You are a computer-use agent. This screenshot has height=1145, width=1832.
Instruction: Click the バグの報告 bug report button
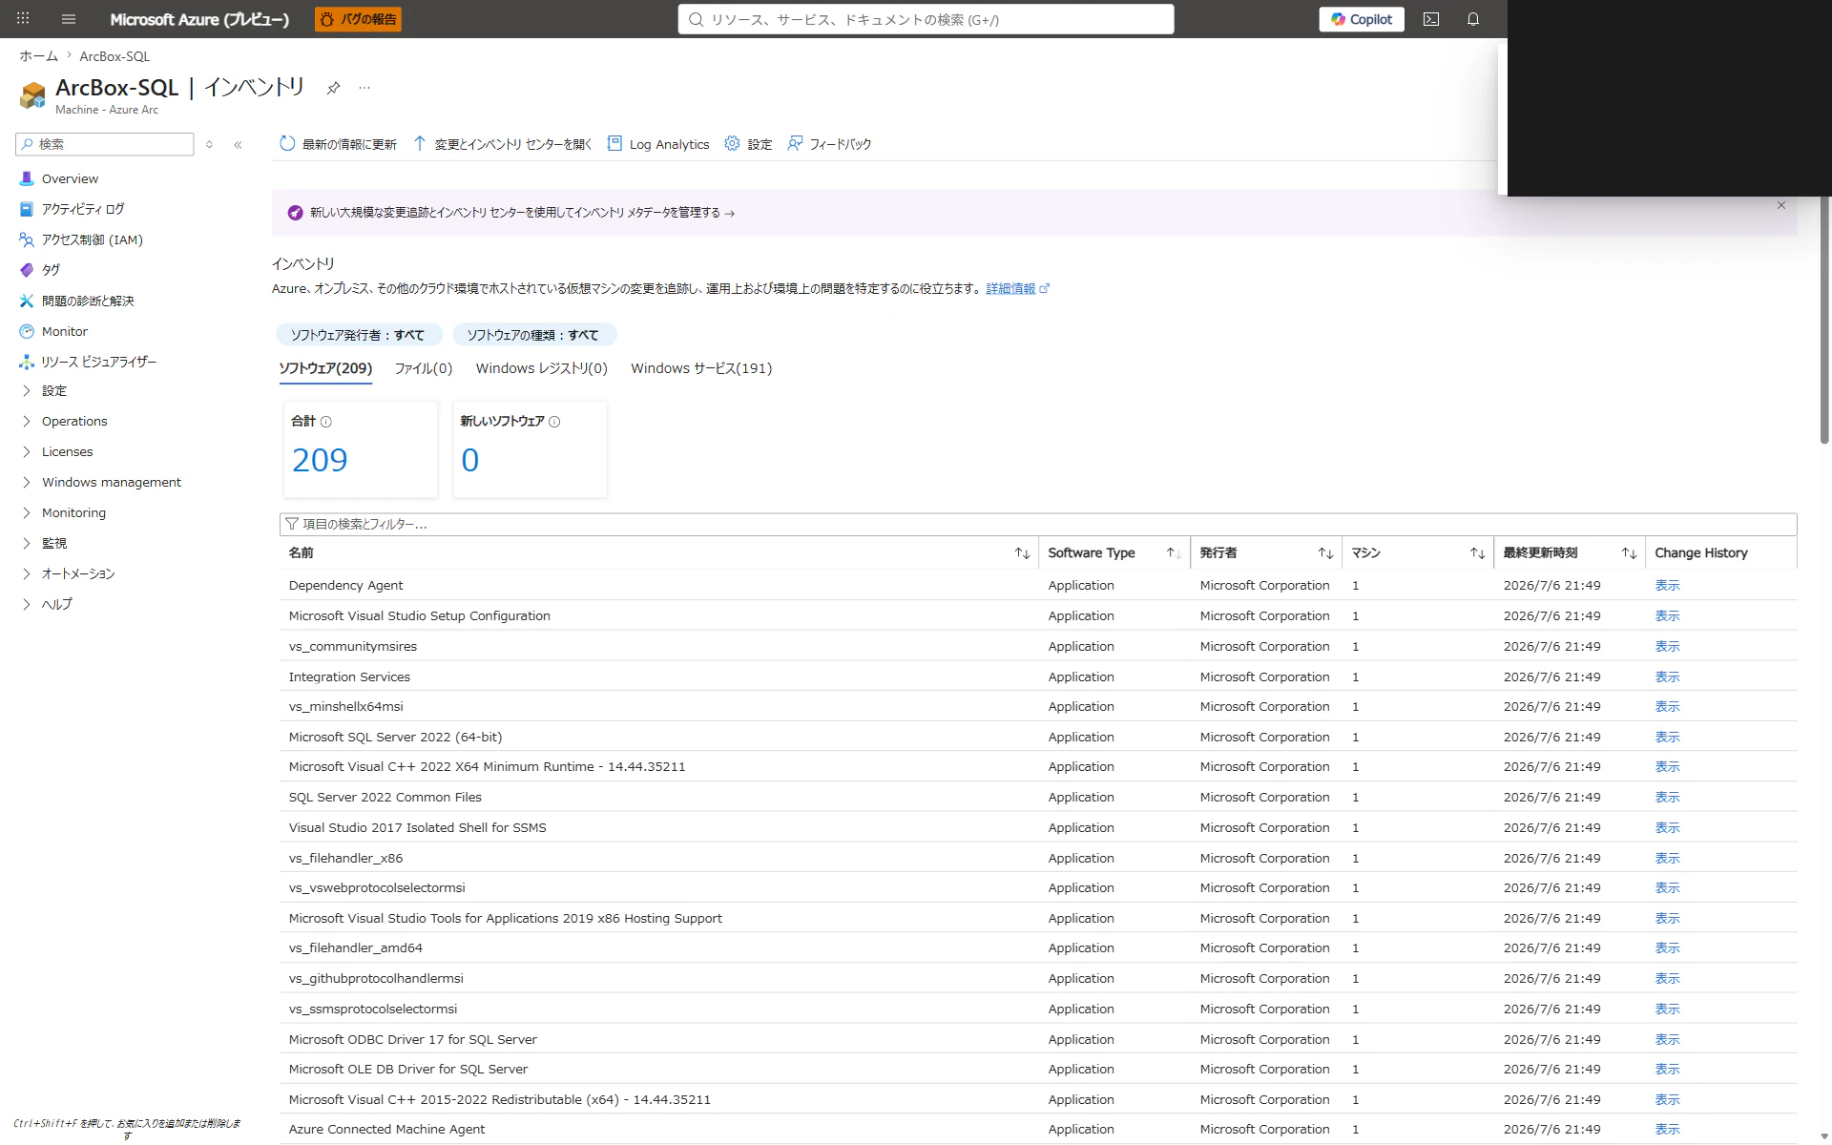pos(358,19)
